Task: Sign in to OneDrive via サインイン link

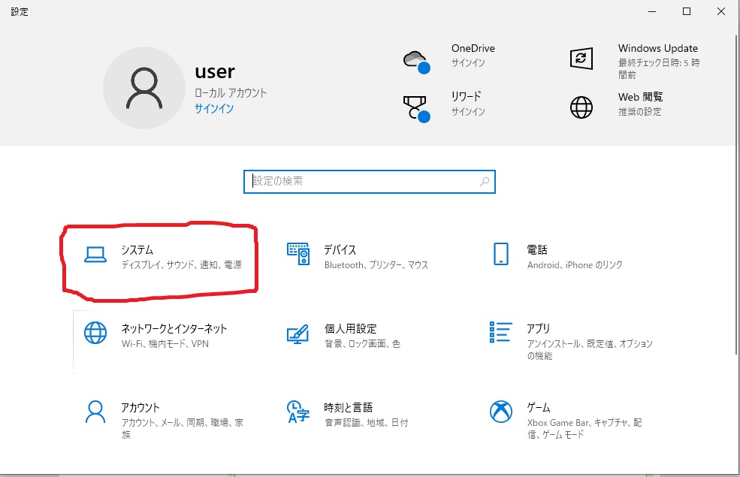Action: click(467, 63)
